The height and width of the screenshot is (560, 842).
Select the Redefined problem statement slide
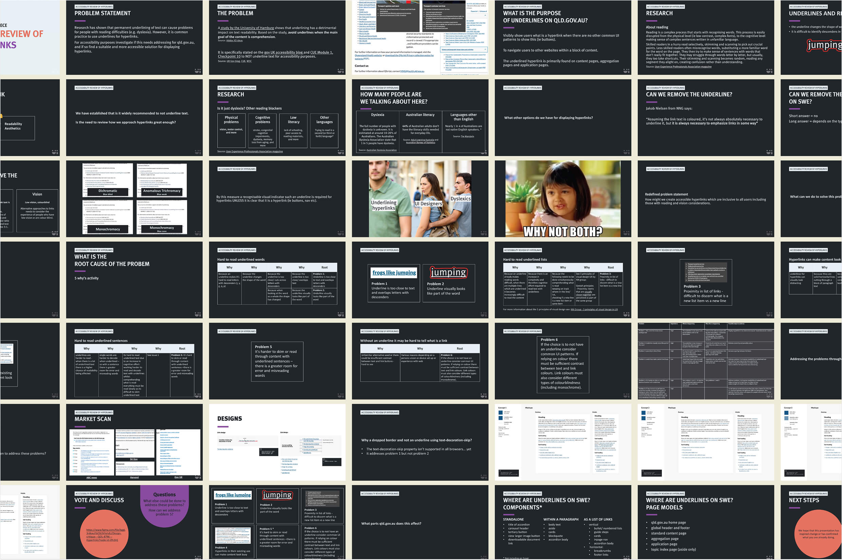coord(706,199)
